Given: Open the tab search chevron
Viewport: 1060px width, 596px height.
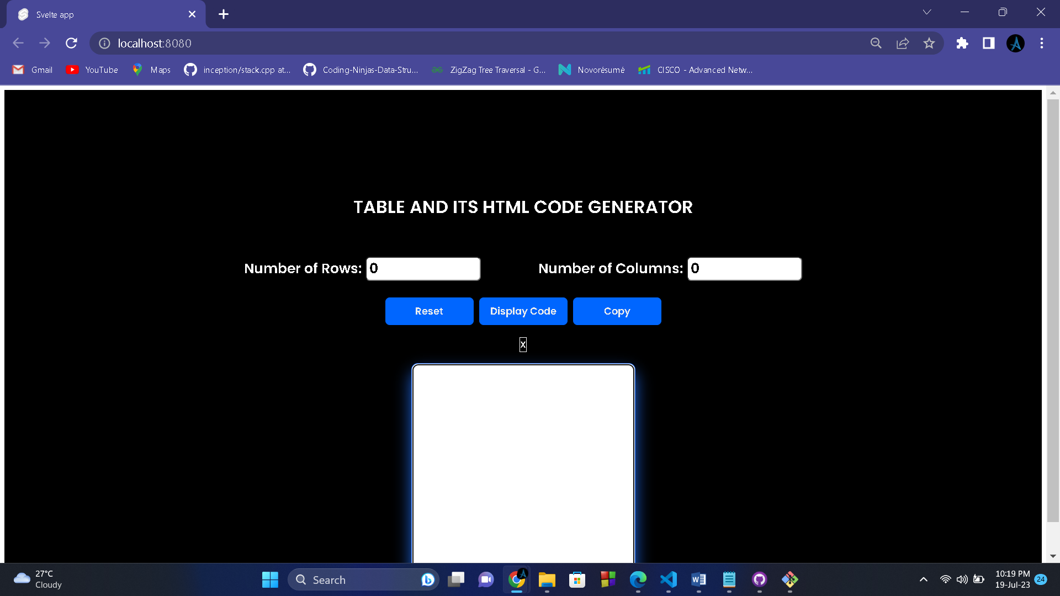Looking at the screenshot, I should coord(927,12).
